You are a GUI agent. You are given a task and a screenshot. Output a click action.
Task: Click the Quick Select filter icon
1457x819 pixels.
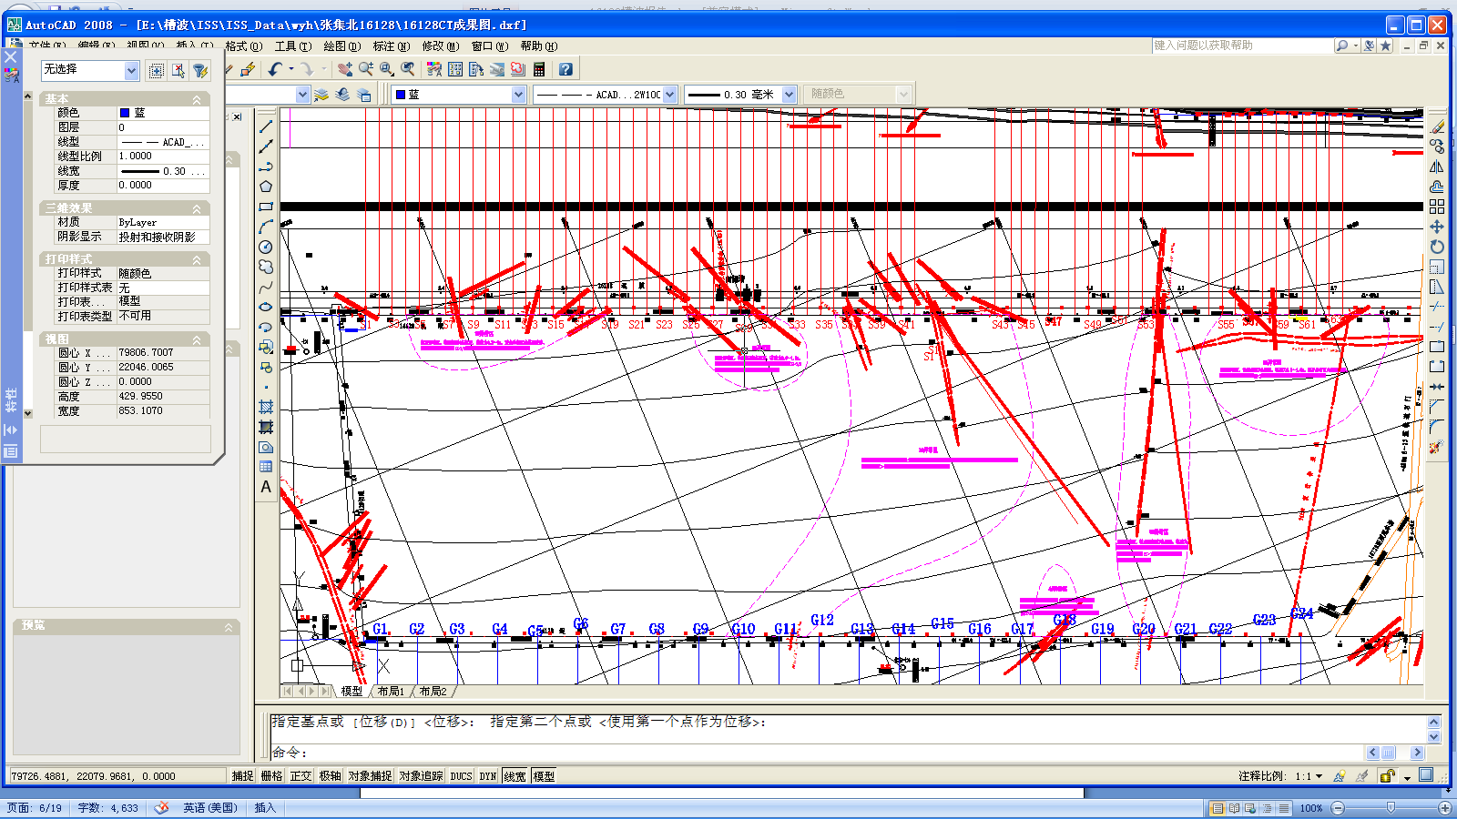coord(199,71)
